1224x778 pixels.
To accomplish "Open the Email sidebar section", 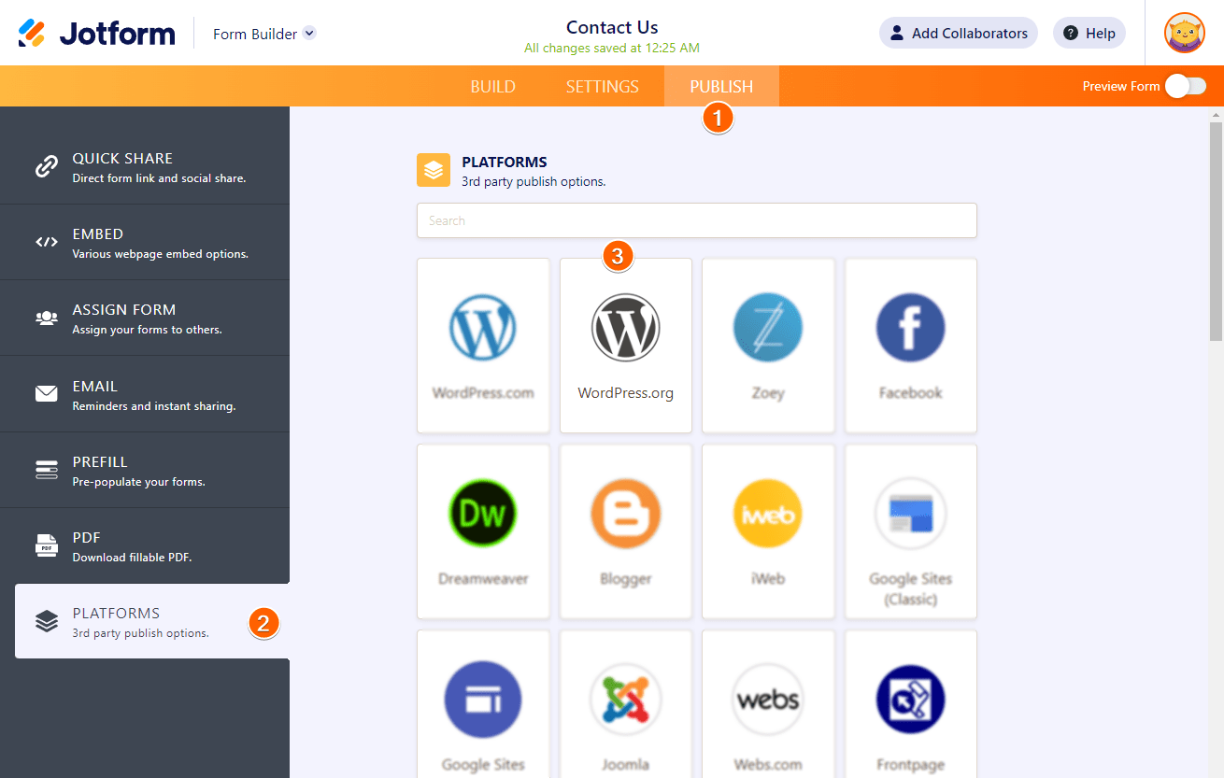I will pyautogui.click(x=145, y=393).
